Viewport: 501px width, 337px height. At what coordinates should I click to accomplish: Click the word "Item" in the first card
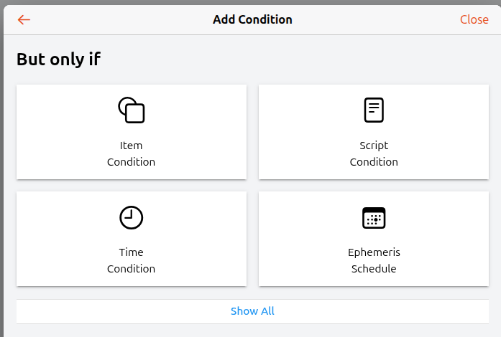[x=132, y=146]
